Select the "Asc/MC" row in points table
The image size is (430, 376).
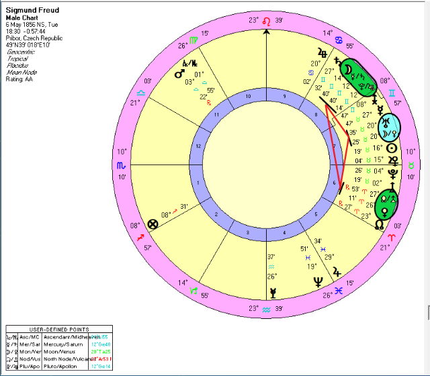(x=59, y=337)
